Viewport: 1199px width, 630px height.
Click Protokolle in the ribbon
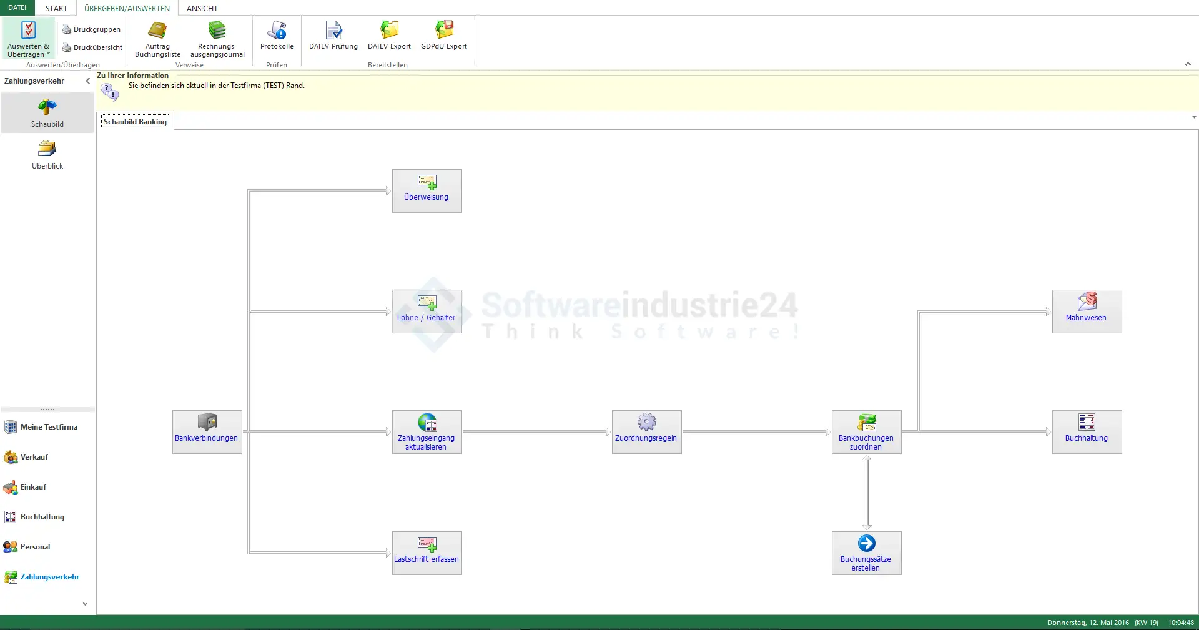pos(277,36)
